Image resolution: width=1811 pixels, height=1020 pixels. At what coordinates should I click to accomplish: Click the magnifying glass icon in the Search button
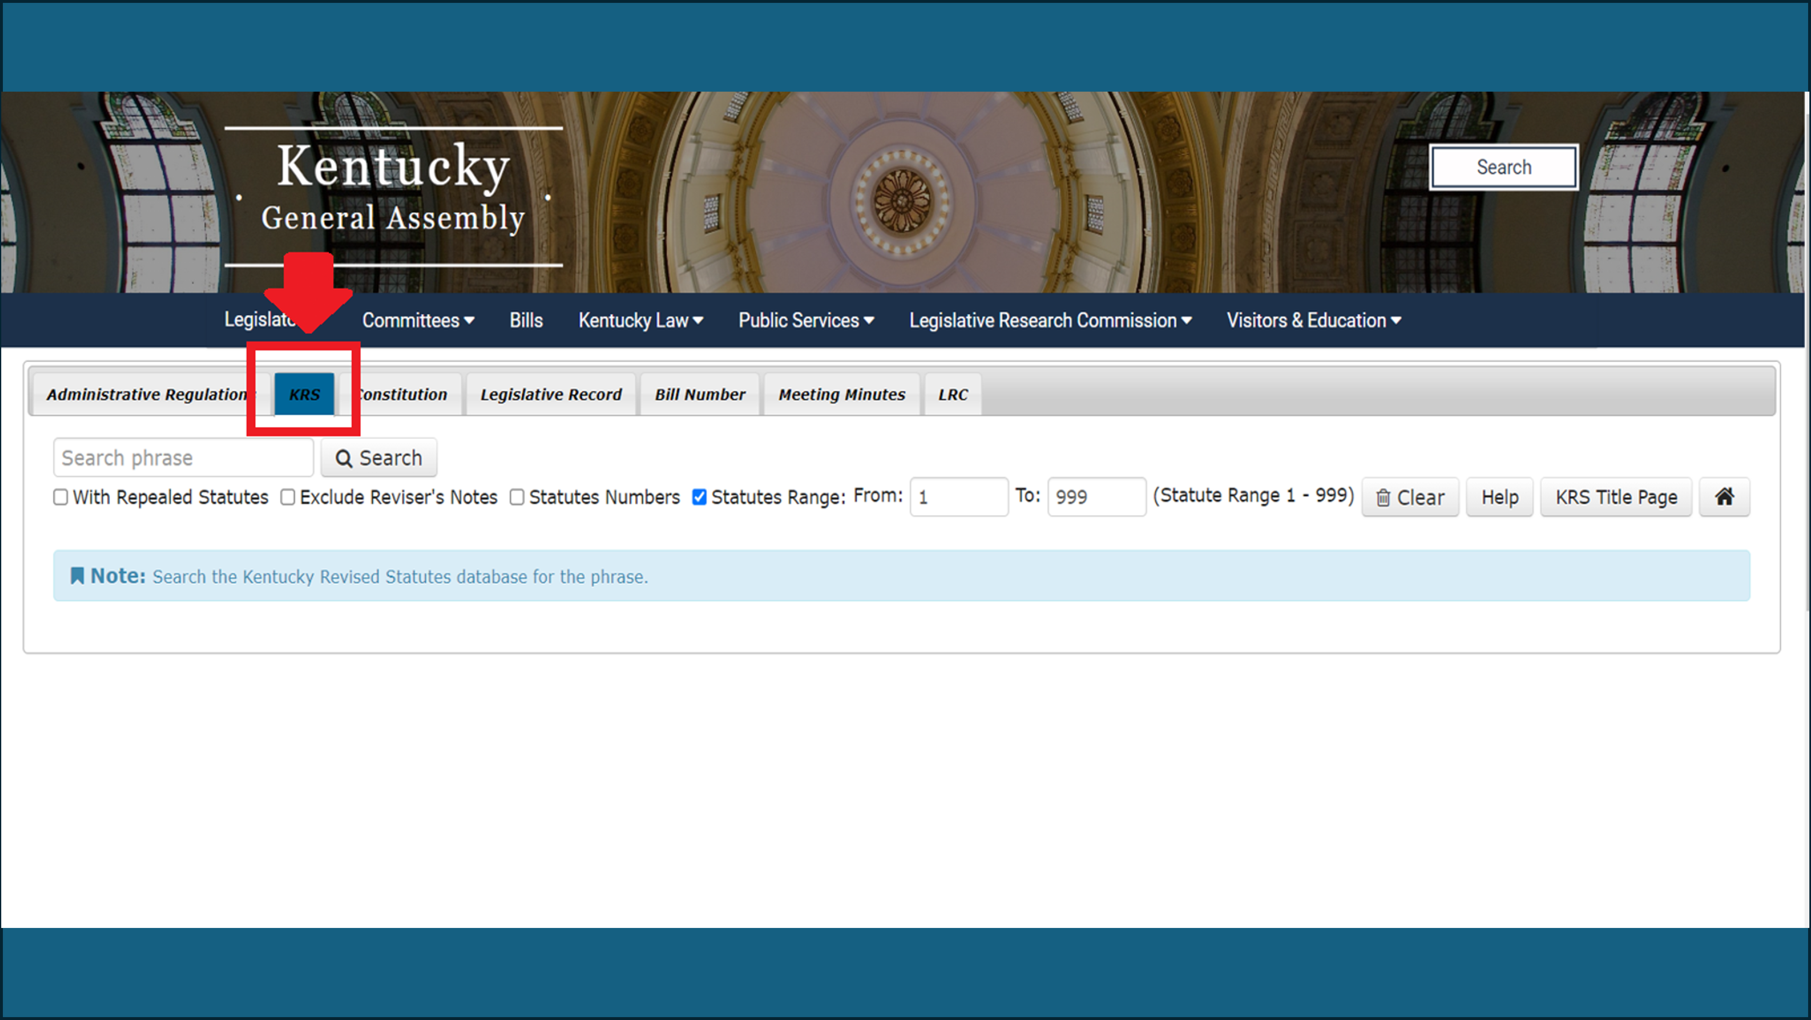[345, 458]
